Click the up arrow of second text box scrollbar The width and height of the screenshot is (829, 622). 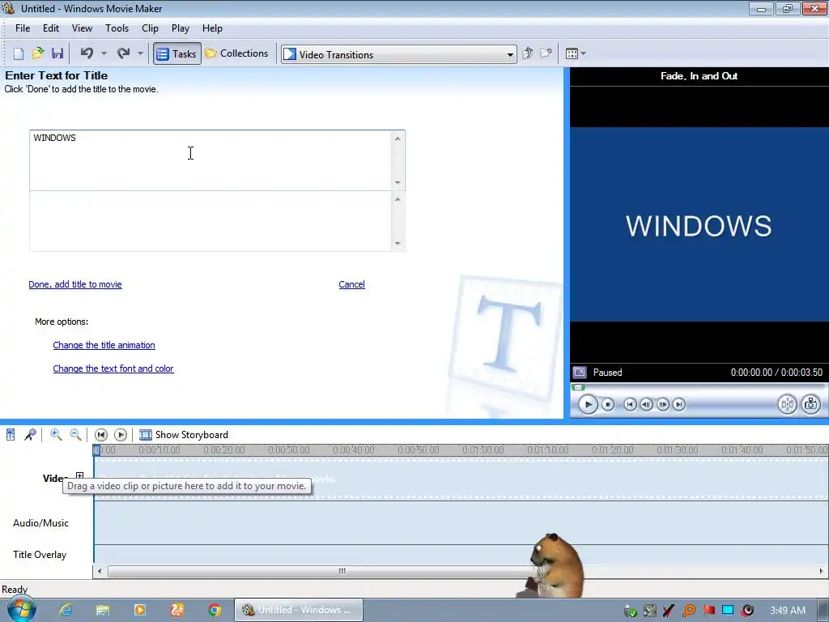397,199
